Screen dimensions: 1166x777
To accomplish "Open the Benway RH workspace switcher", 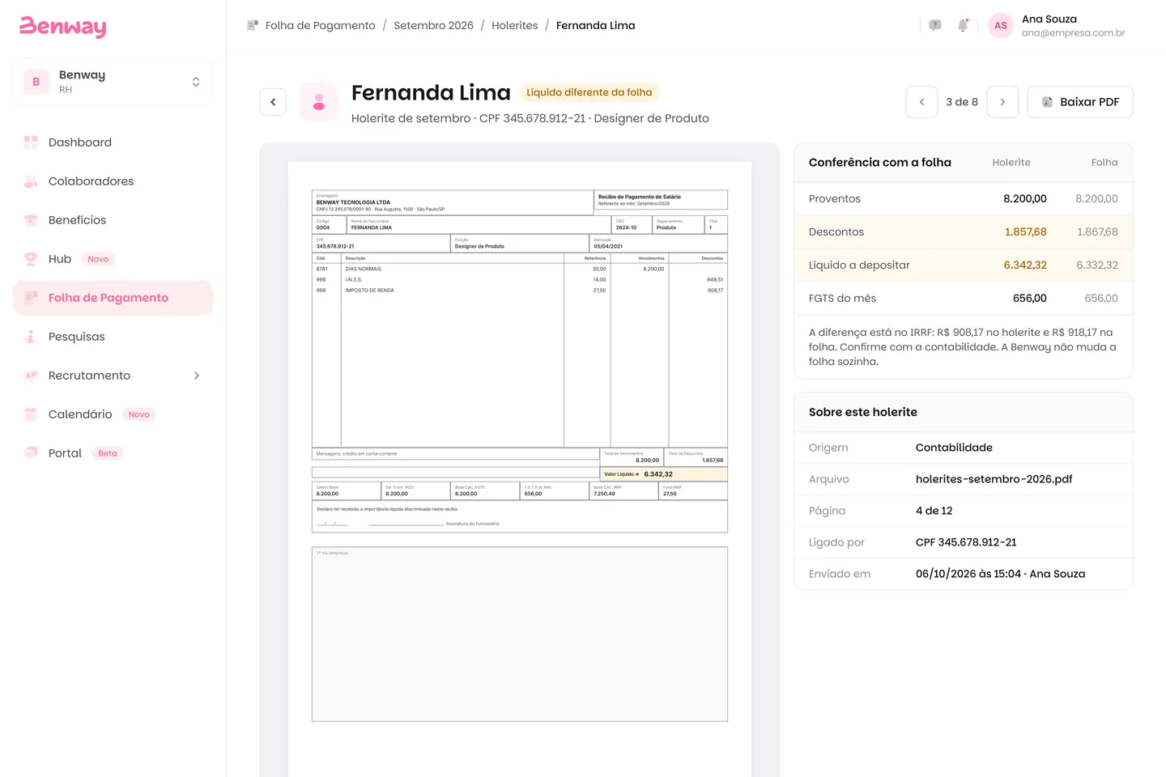I will pos(113,82).
